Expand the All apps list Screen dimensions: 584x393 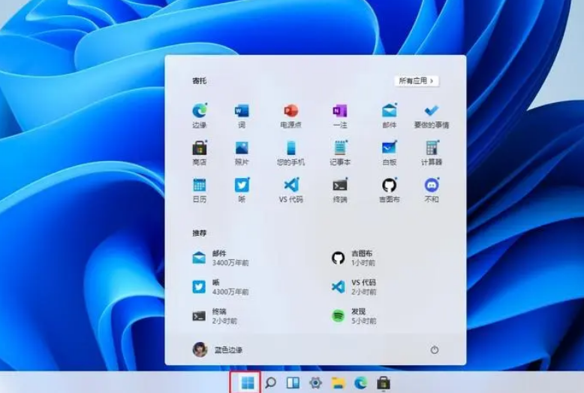(x=416, y=80)
